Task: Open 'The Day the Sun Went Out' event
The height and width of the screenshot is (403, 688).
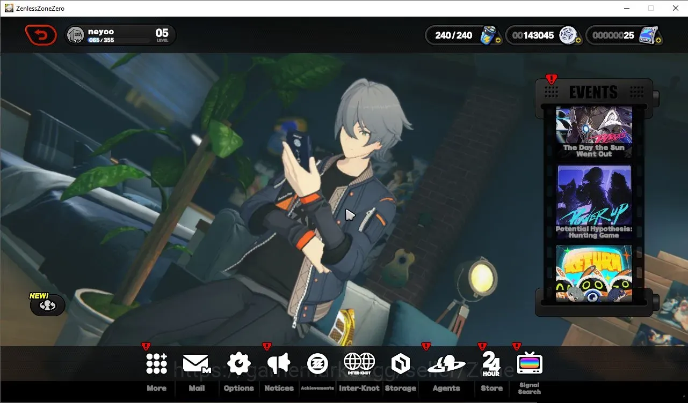Action: point(594,132)
